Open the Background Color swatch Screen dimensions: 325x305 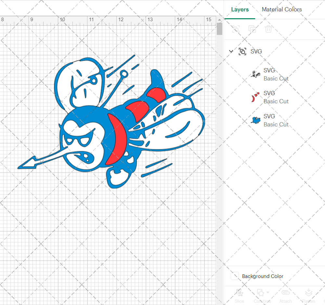[x=235, y=276]
